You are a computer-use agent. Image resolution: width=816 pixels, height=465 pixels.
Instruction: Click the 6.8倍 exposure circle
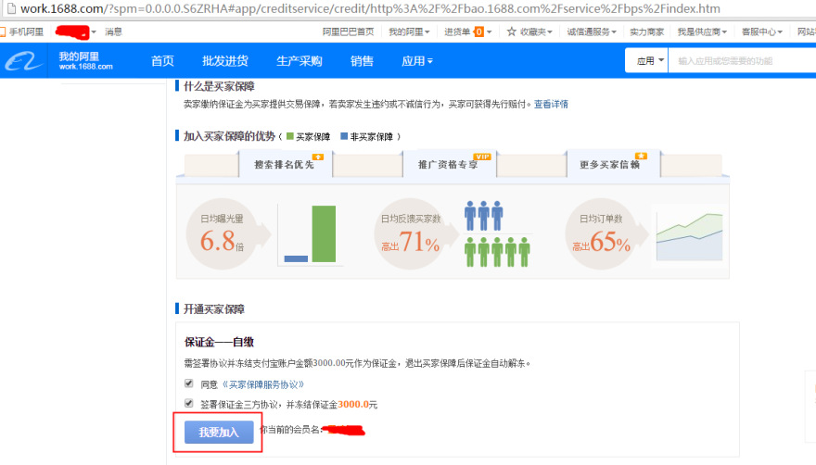[x=223, y=233]
